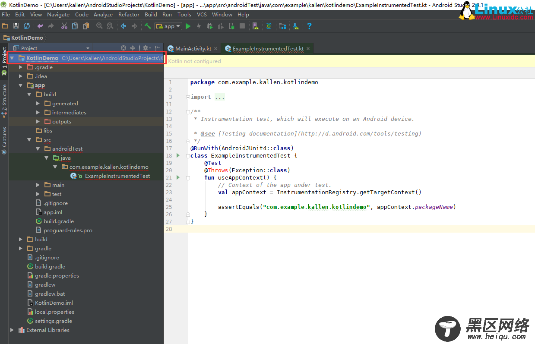The height and width of the screenshot is (344, 535).
Task: Click Scroll from Source target icon
Action: 123,48
